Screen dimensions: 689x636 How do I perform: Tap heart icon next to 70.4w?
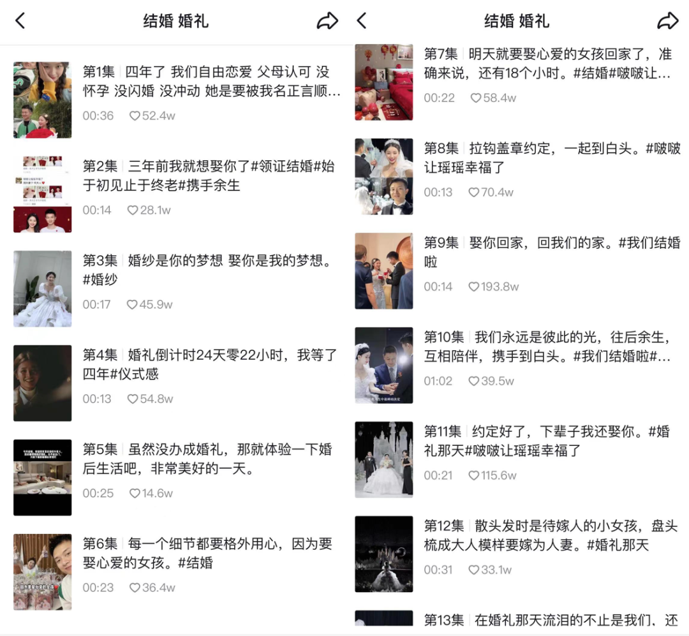pos(473,192)
